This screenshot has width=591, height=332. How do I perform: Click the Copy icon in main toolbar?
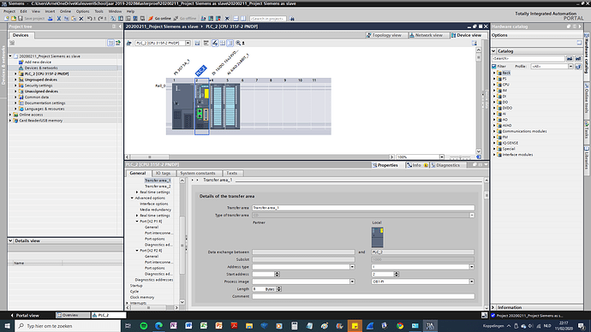[66, 19]
